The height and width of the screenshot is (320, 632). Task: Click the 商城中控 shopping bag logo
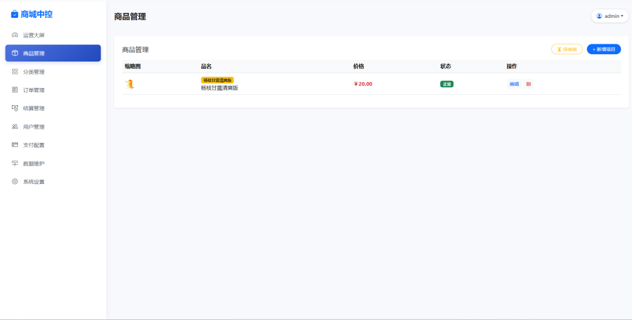15,14
